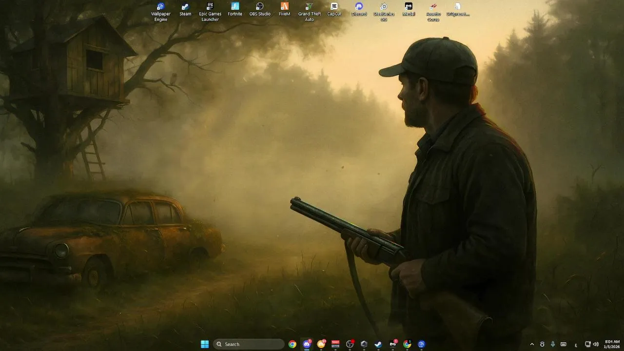The height and width of the screenshot is (351, 624).
Task: Click the CapCut desktop shortcut
Action: [x=334, y=10]
